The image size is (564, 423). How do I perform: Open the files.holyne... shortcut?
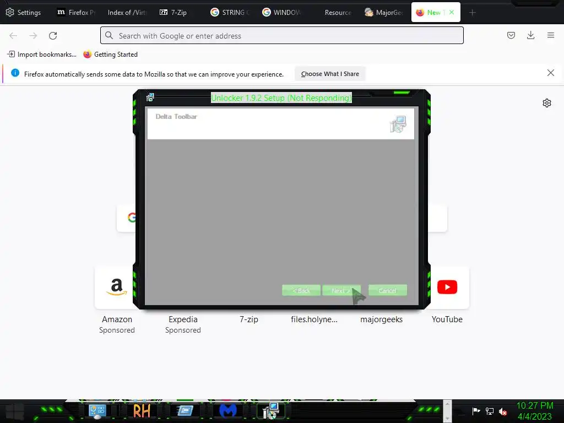(314, 319)
